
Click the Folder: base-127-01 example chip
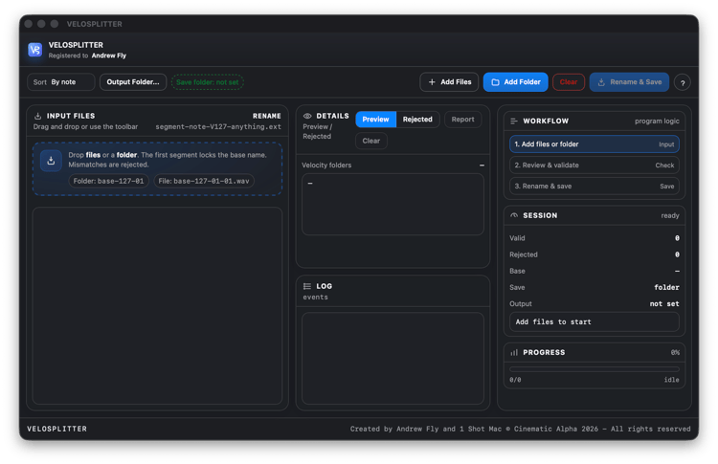click(108, 181)
